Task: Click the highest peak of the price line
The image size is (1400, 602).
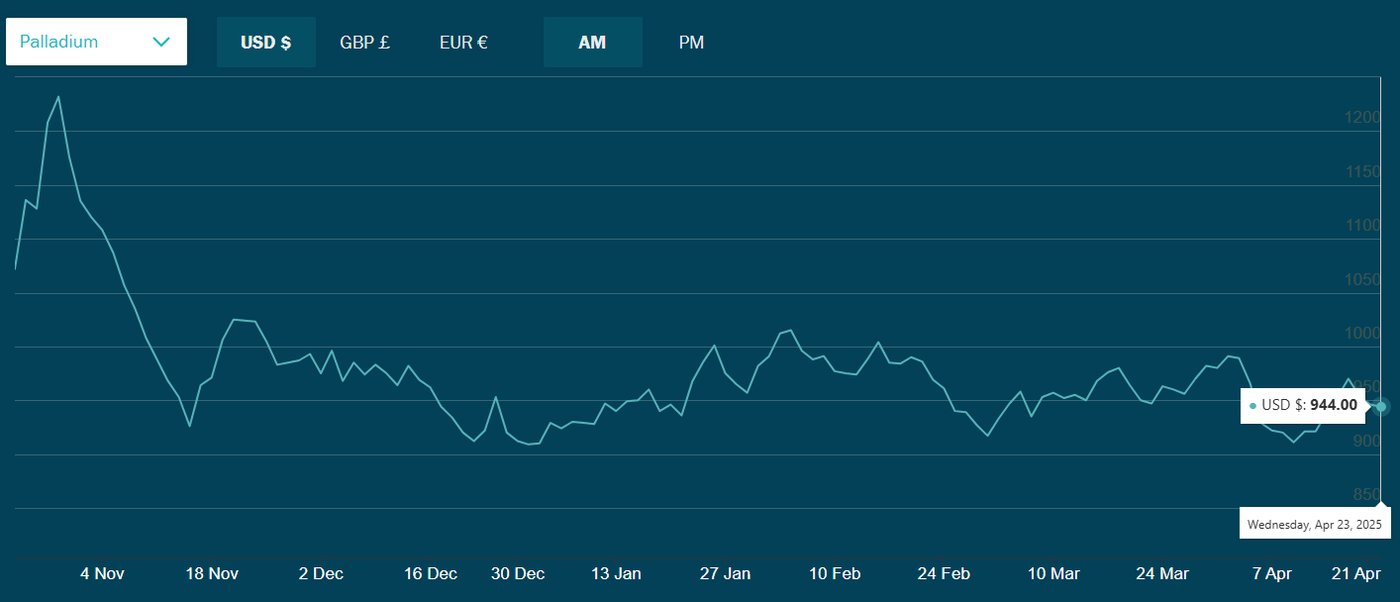Action: coord(58,97)
